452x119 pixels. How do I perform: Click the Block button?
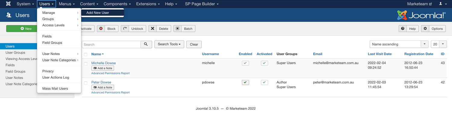(x=108, y=28)
